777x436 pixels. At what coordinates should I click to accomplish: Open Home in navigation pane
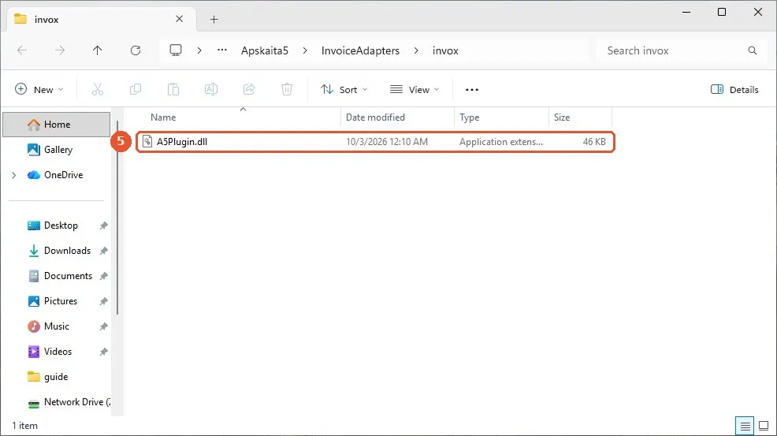(x=57, y=124)
